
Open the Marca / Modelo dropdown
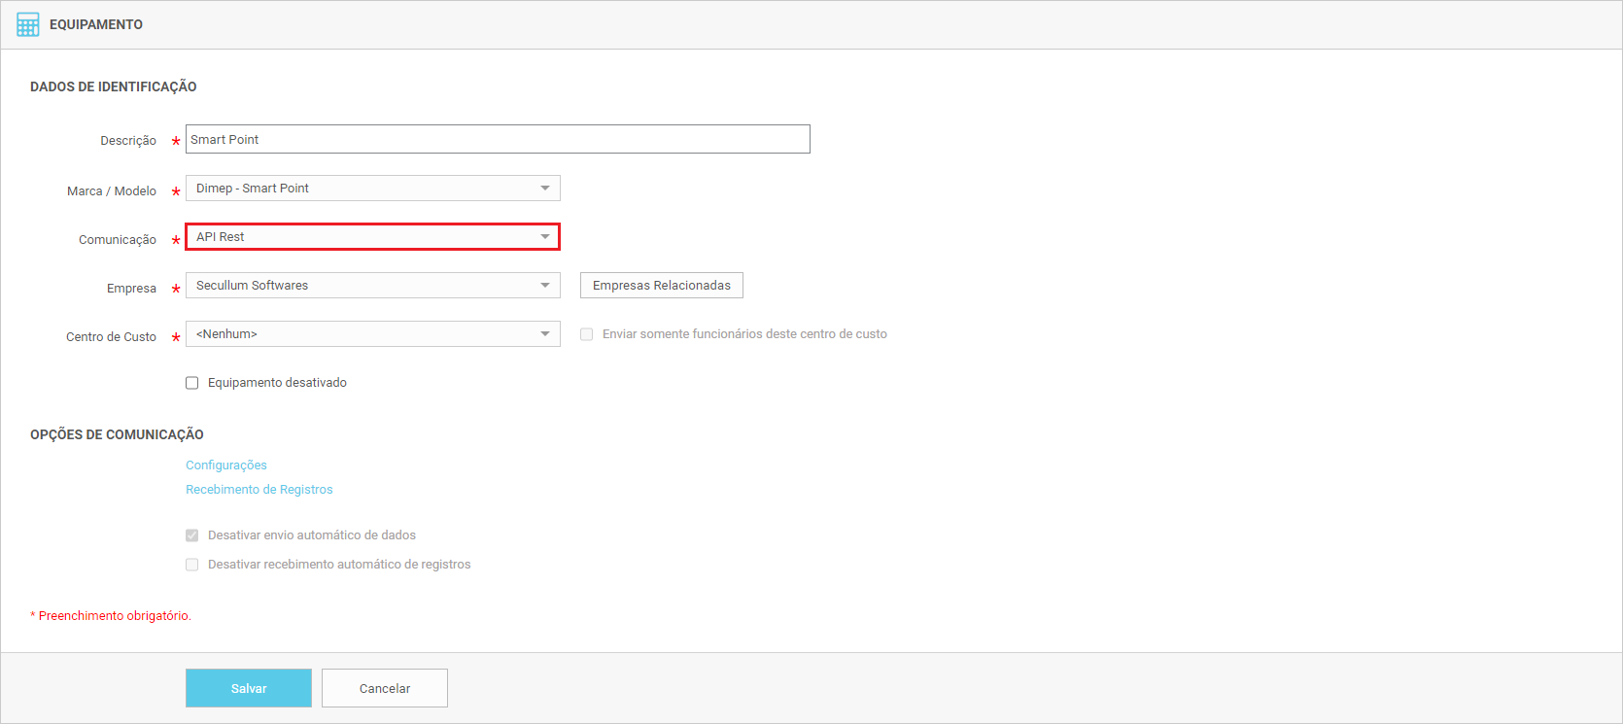tap(372, 189)
